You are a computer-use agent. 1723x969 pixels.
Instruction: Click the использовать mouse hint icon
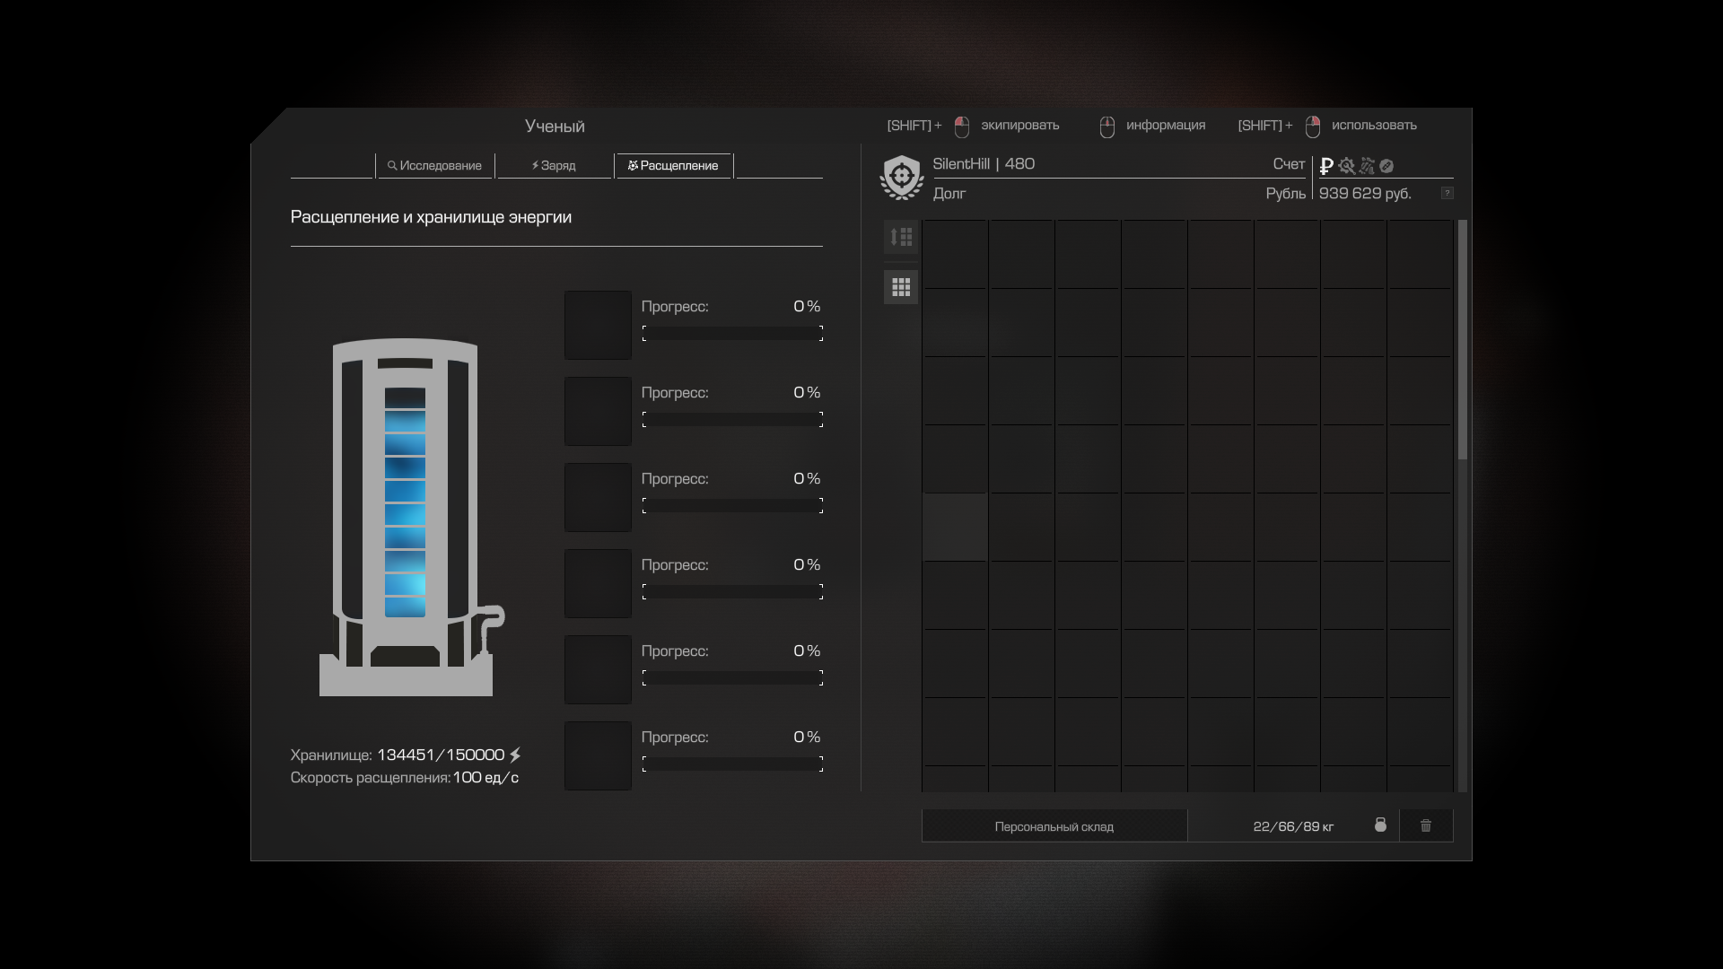[1313, 127]
